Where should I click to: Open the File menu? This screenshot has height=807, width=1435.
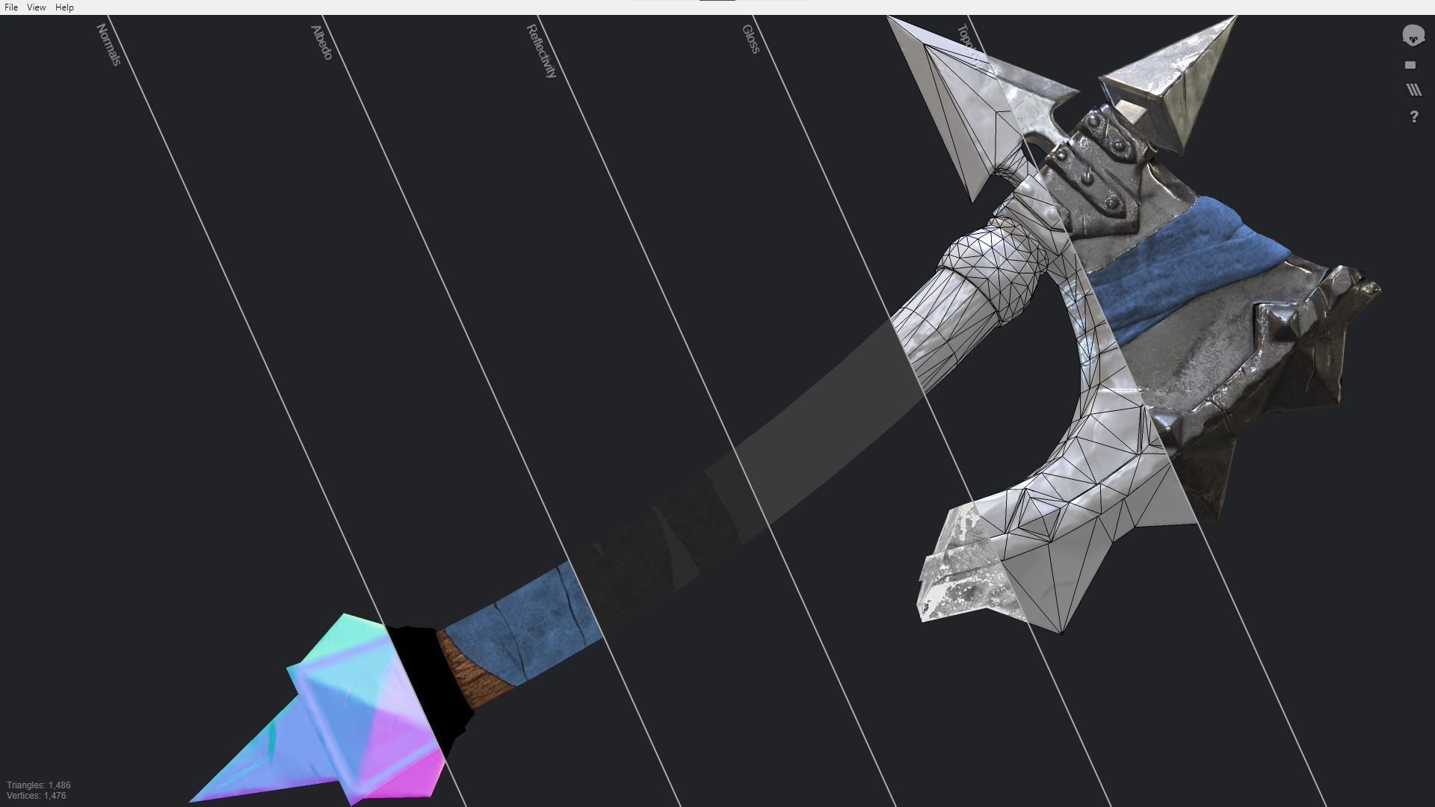pos(11,7)
